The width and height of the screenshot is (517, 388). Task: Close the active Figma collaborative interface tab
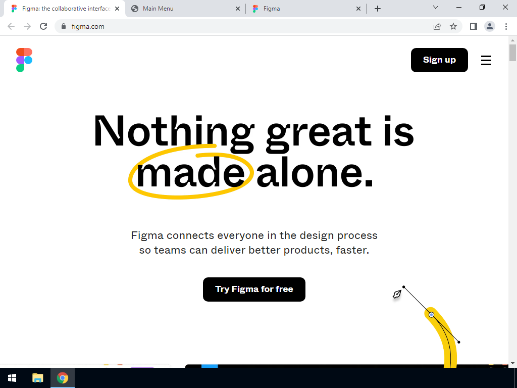coord(117,9)
